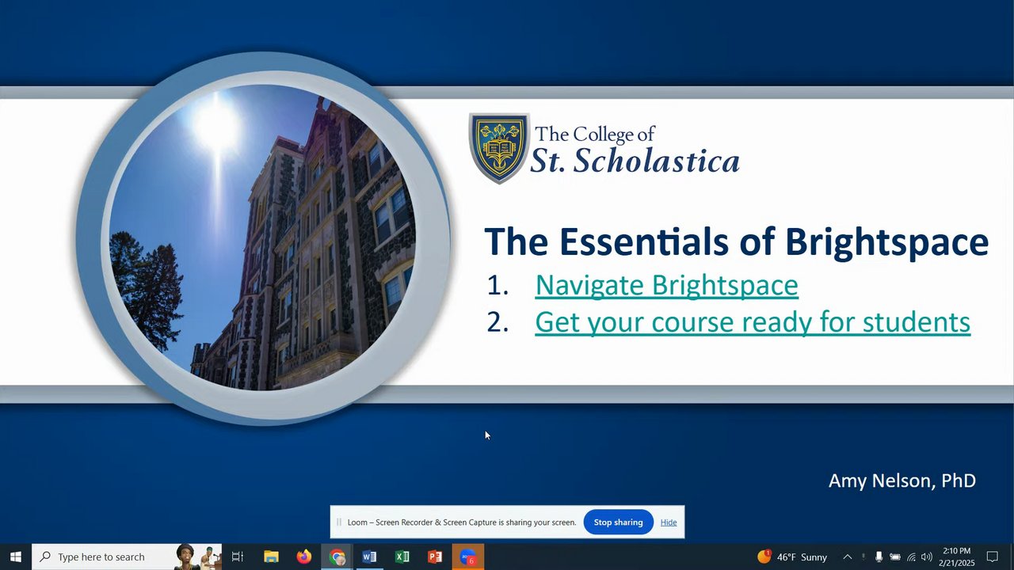
Task: Grab the Loom notification bar drag handle
Action: tap(339, 522)
